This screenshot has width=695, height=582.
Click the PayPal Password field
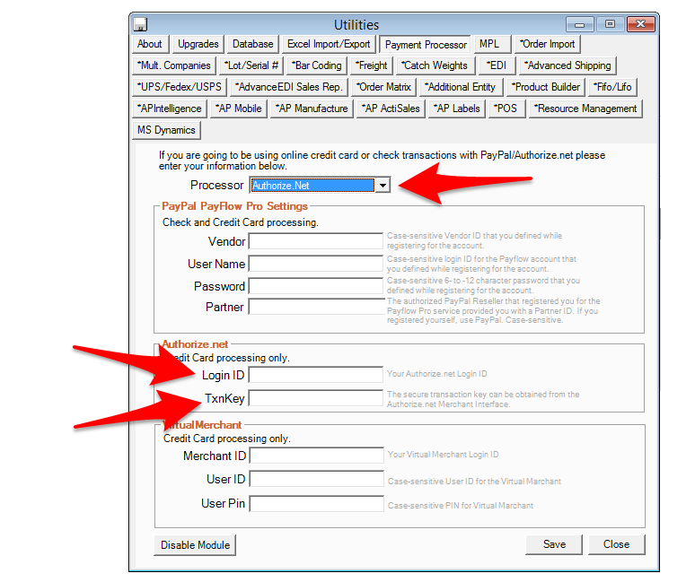(x=316, y=286)
